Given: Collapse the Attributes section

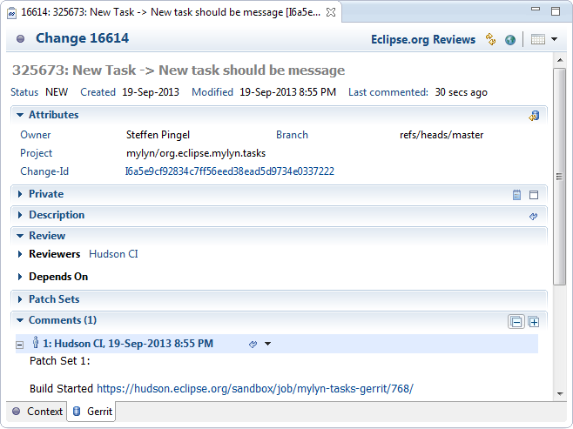Looking at the screenshot, I should tap(20, 115).
